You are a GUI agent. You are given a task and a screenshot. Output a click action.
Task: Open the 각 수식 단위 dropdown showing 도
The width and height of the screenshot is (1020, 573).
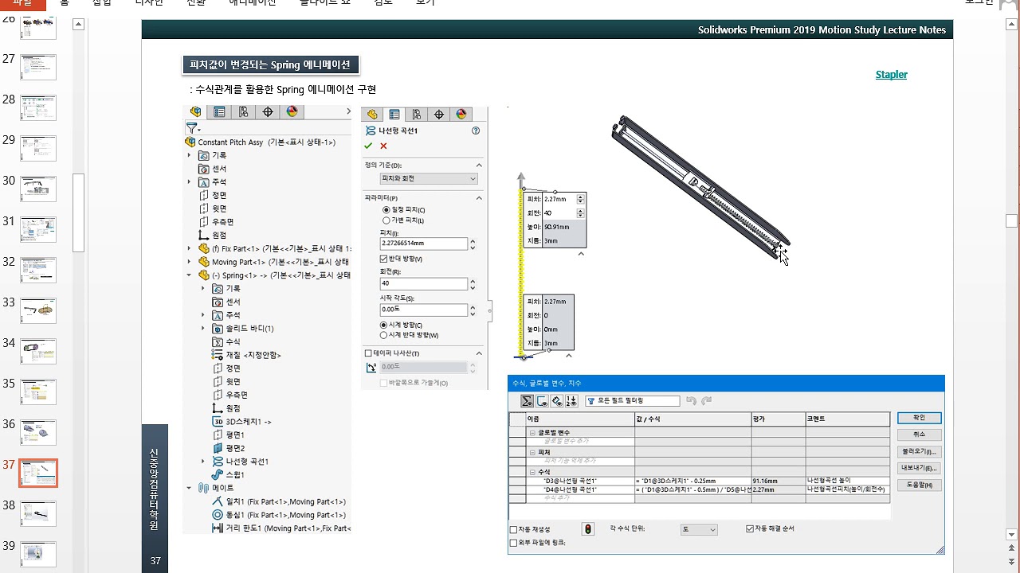[x=699, y=529]
